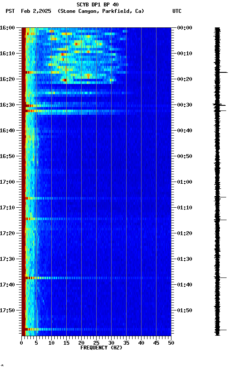Click the seismogram spike near 00:17 UTC

221,72
